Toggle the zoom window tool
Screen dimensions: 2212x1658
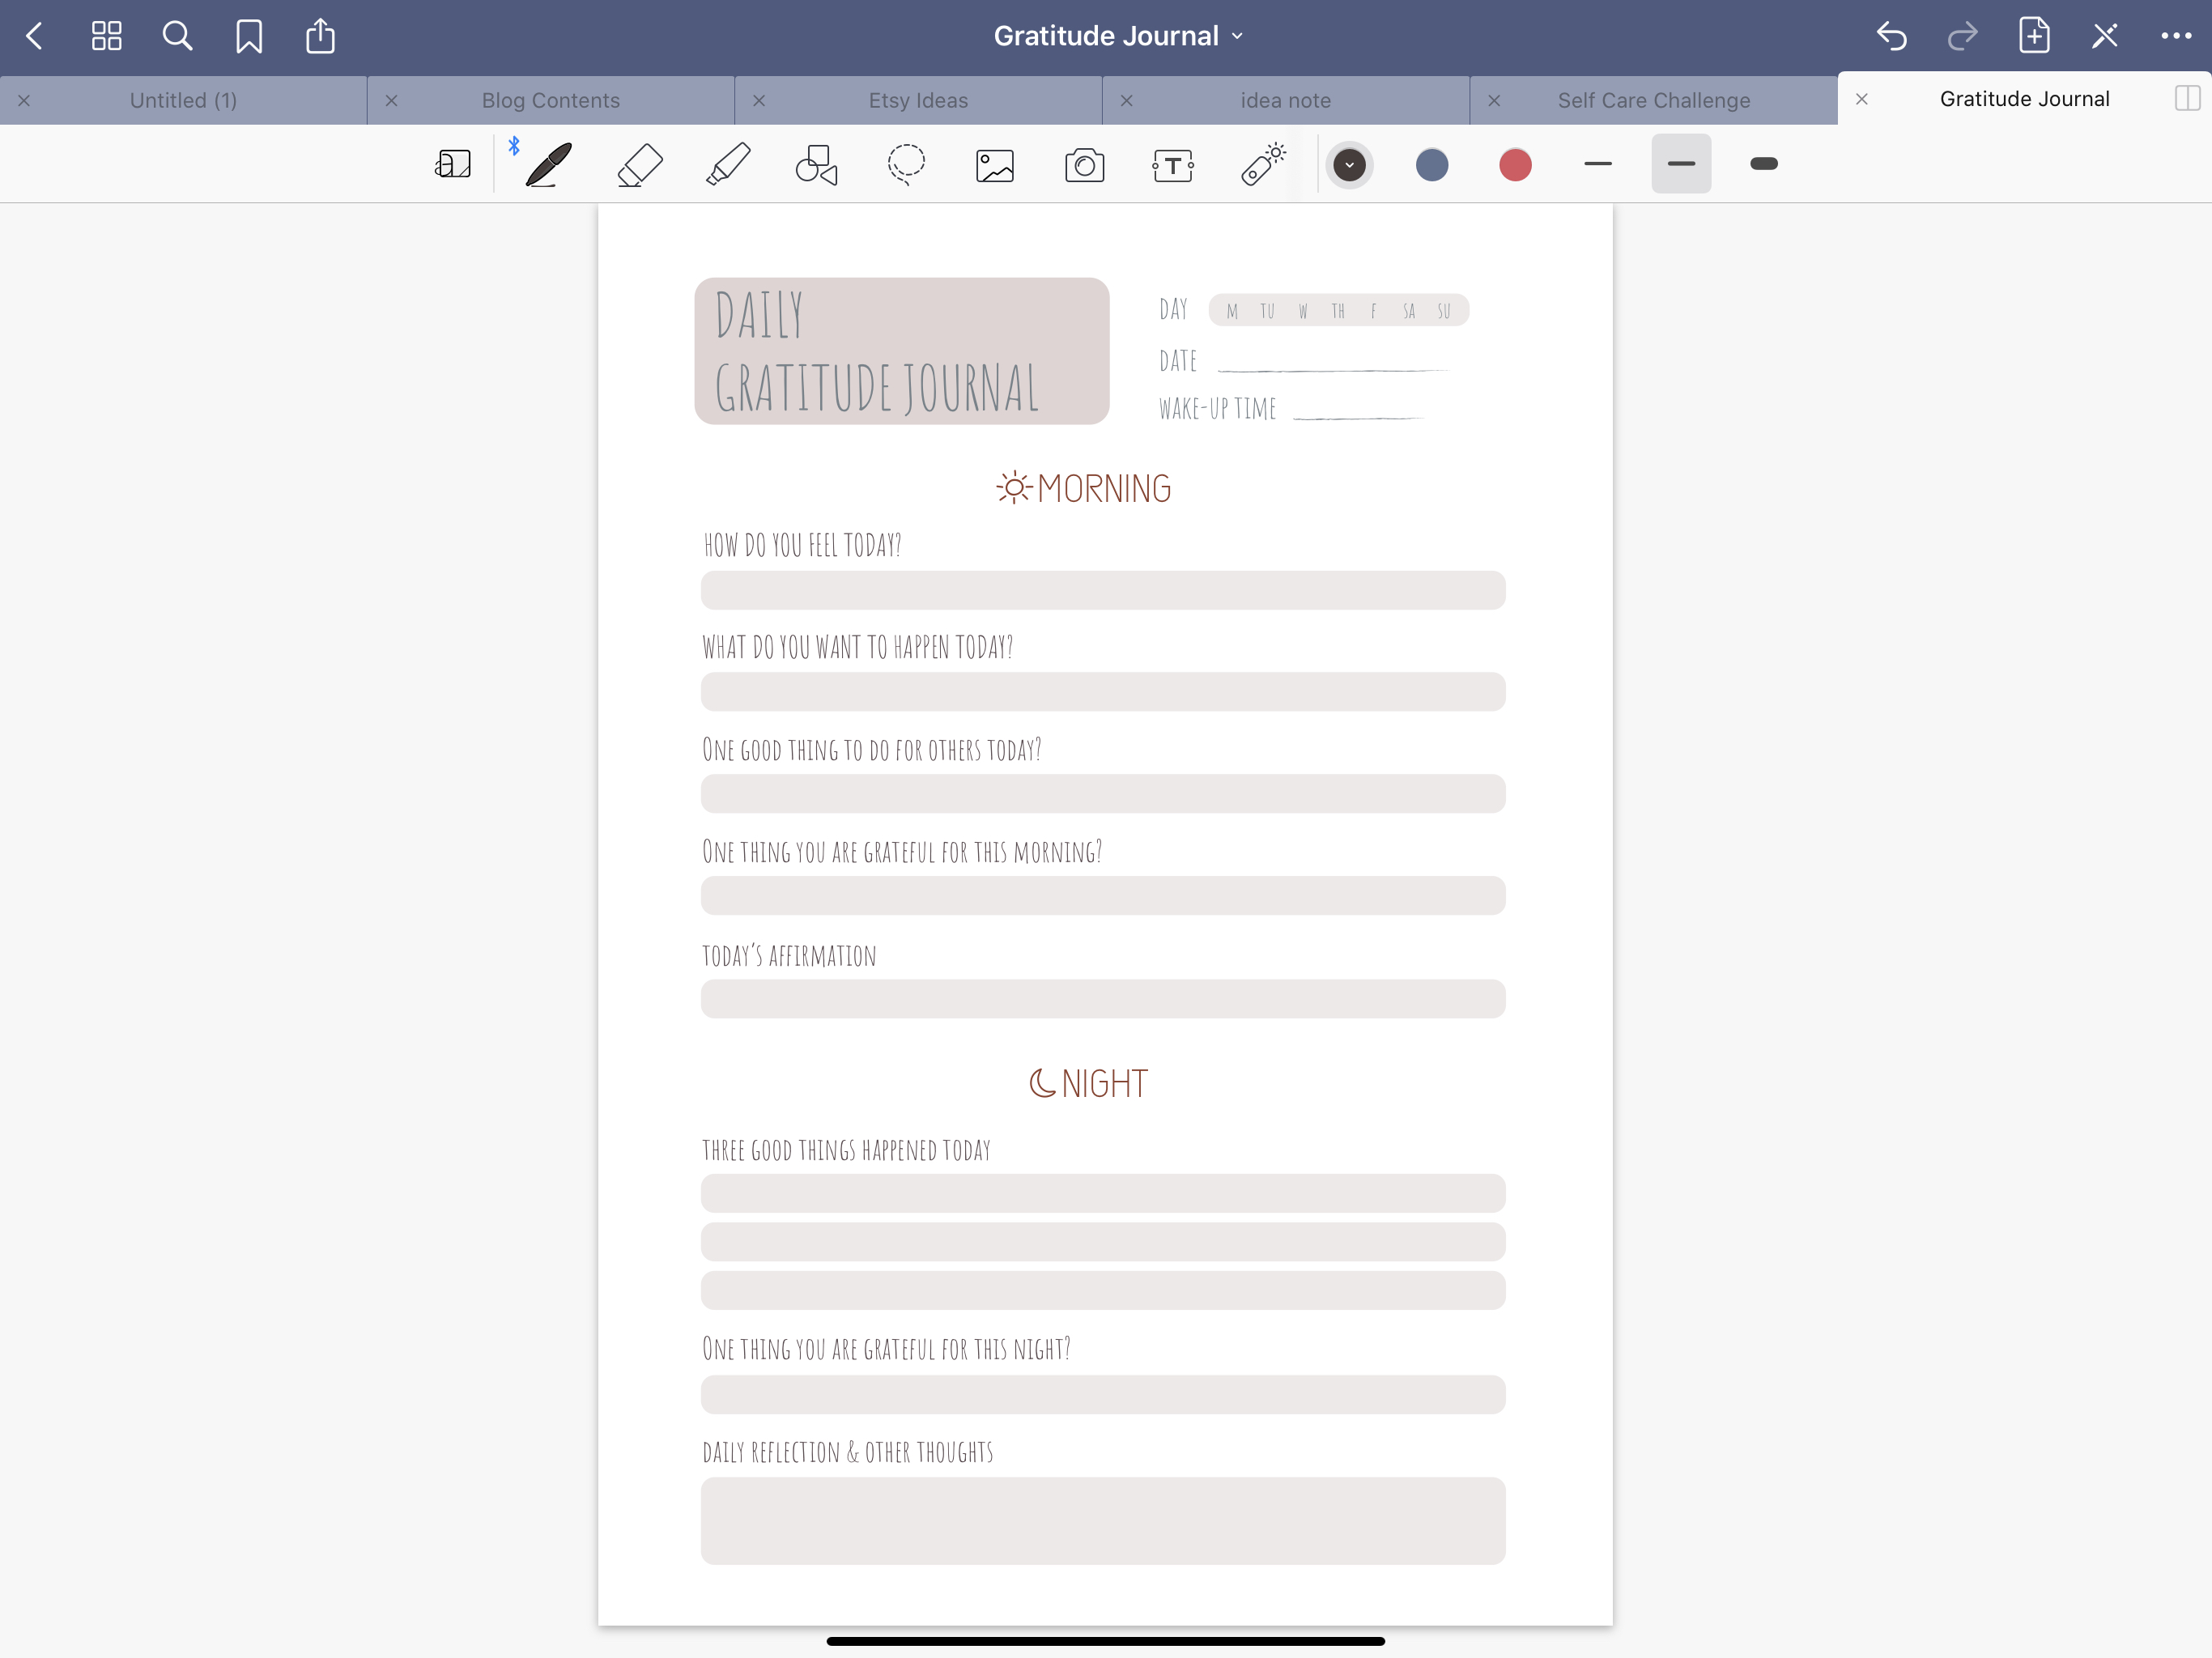(453, 165)
